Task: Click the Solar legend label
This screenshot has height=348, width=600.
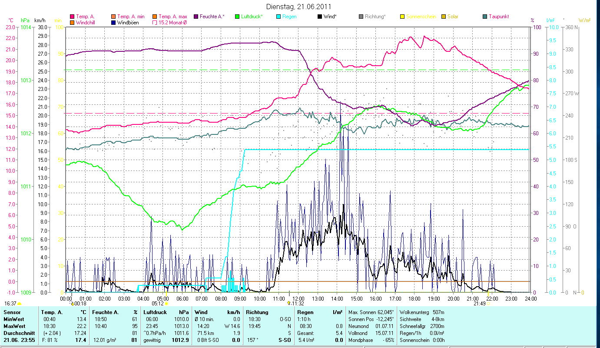Action: (453, 17)
